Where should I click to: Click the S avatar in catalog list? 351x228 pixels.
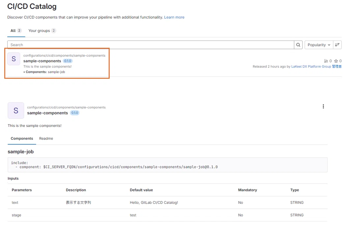[13, 59]
